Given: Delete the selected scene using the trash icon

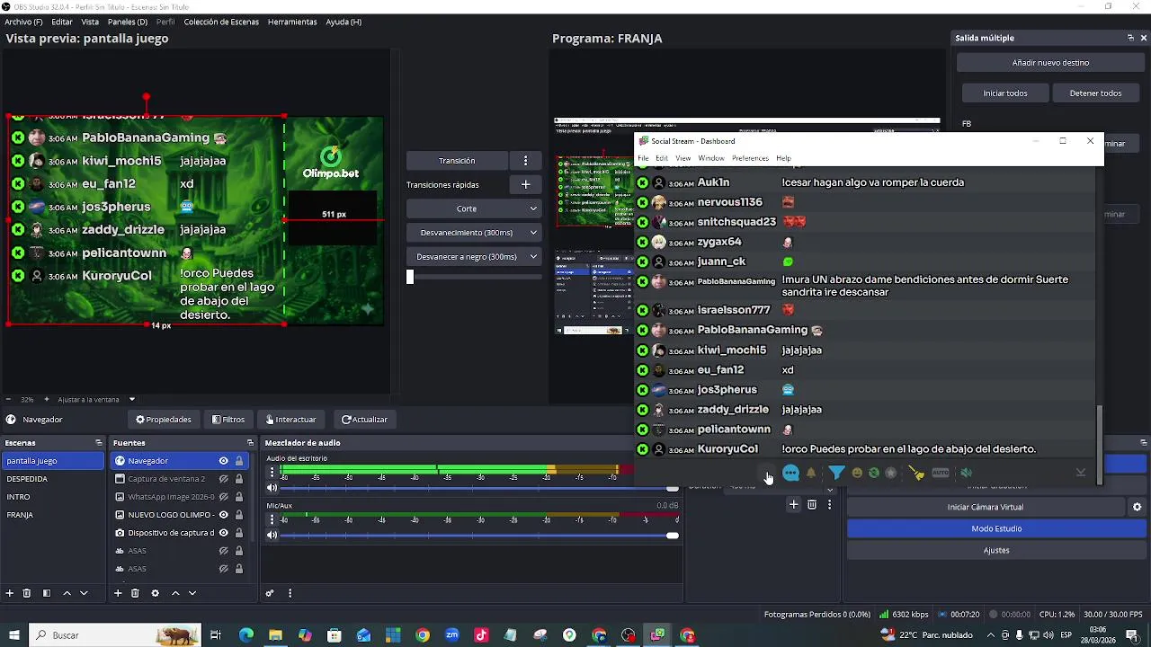Looking at the screenshot, I should coord(27,593).
